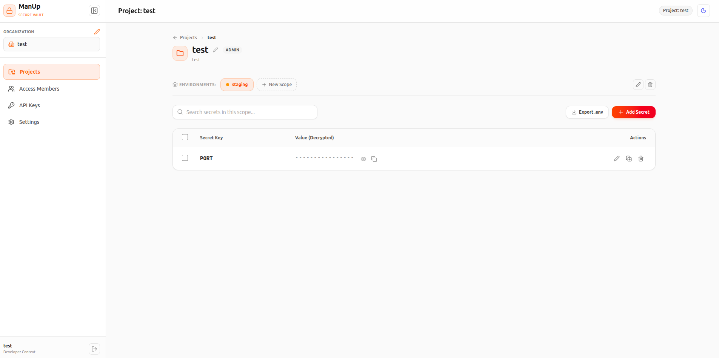The height and width of the screenshot is (358, 719).
Task: Click the Project: test badge
Action: pos(676,11)
